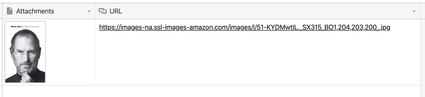Click the blank strip right of the URL column
This screenshot has width=425, height=97.
[423, 52]
